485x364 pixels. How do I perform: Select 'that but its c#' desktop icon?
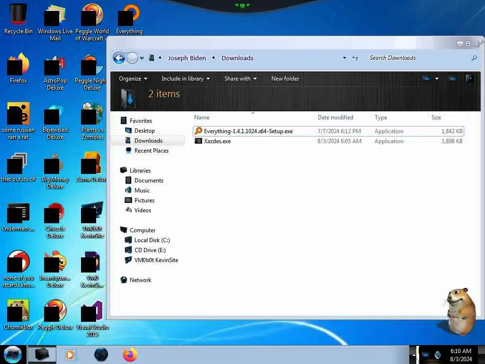(18, 167)
